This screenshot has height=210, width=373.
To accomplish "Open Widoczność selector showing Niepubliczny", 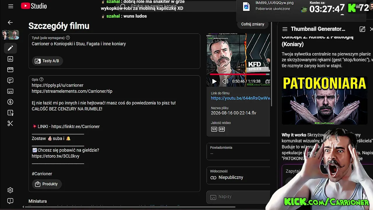I will point(238,175).
